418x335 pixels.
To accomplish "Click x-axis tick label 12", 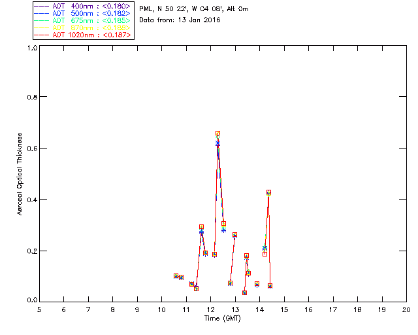I will click(x=210, y=309).
